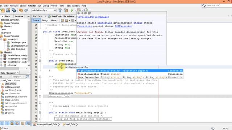This screenshot has width=232, height=130.
Task: Open the Refactor menu
Action: (32, 6)
